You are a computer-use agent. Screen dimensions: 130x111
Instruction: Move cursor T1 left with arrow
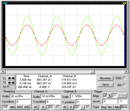click(10, 78)
